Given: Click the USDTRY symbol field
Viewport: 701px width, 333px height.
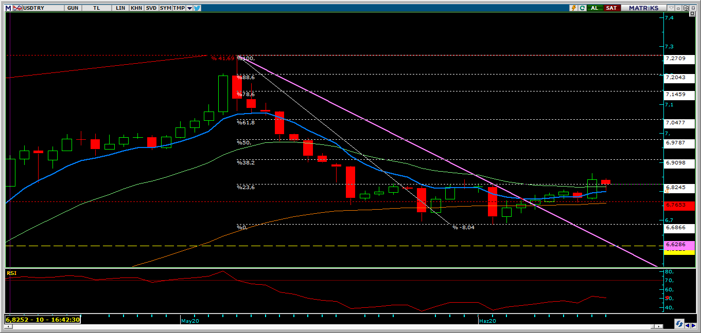Looking at the screenshot, I should point(44,8).
